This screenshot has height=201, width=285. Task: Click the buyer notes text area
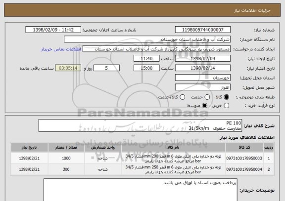(141, 190)
